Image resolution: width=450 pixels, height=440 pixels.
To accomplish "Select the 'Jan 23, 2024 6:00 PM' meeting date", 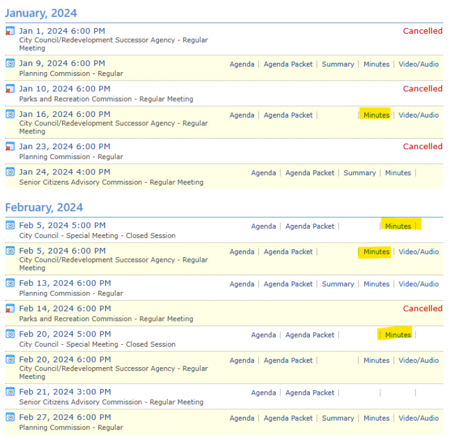I will [x=65, y=146].
